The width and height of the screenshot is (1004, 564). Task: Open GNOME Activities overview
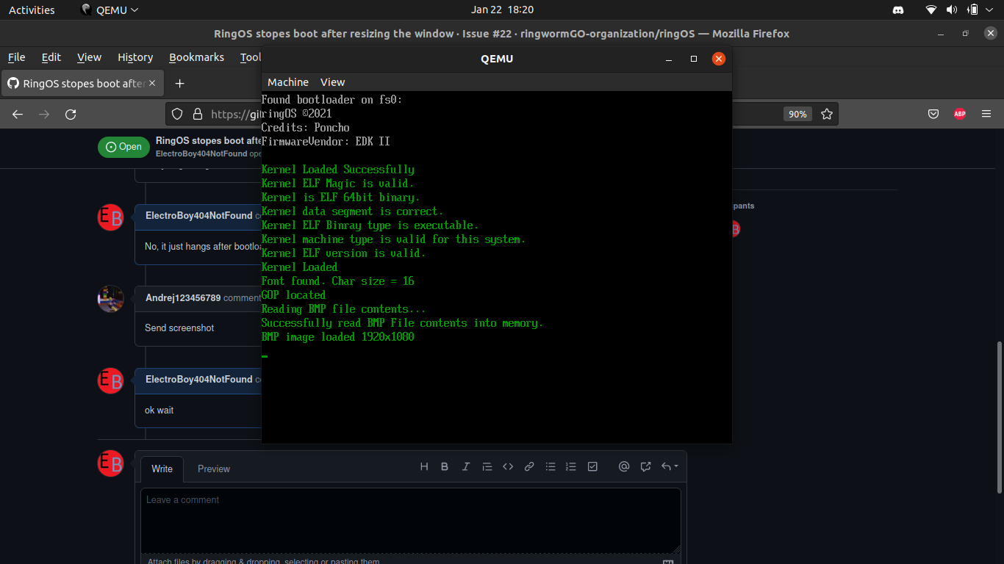(x=32, y=10)
